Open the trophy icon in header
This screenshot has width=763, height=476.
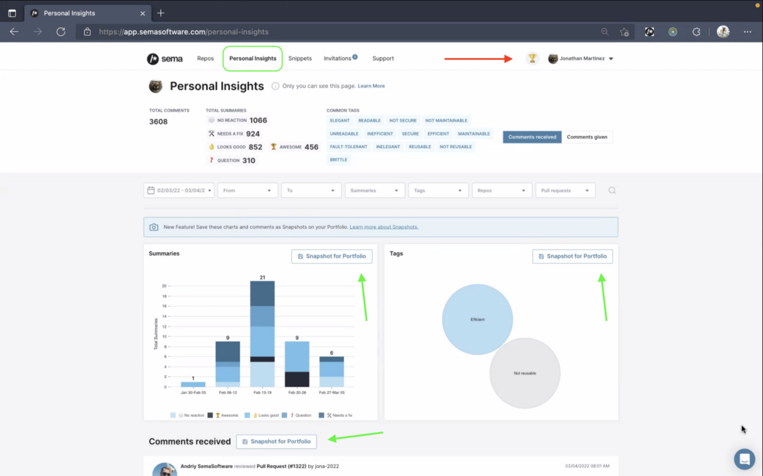coord(532,58)
